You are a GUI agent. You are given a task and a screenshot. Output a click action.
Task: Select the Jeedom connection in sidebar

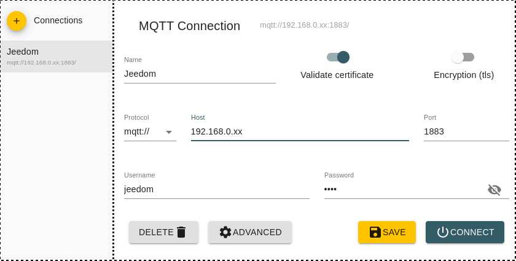56,56
